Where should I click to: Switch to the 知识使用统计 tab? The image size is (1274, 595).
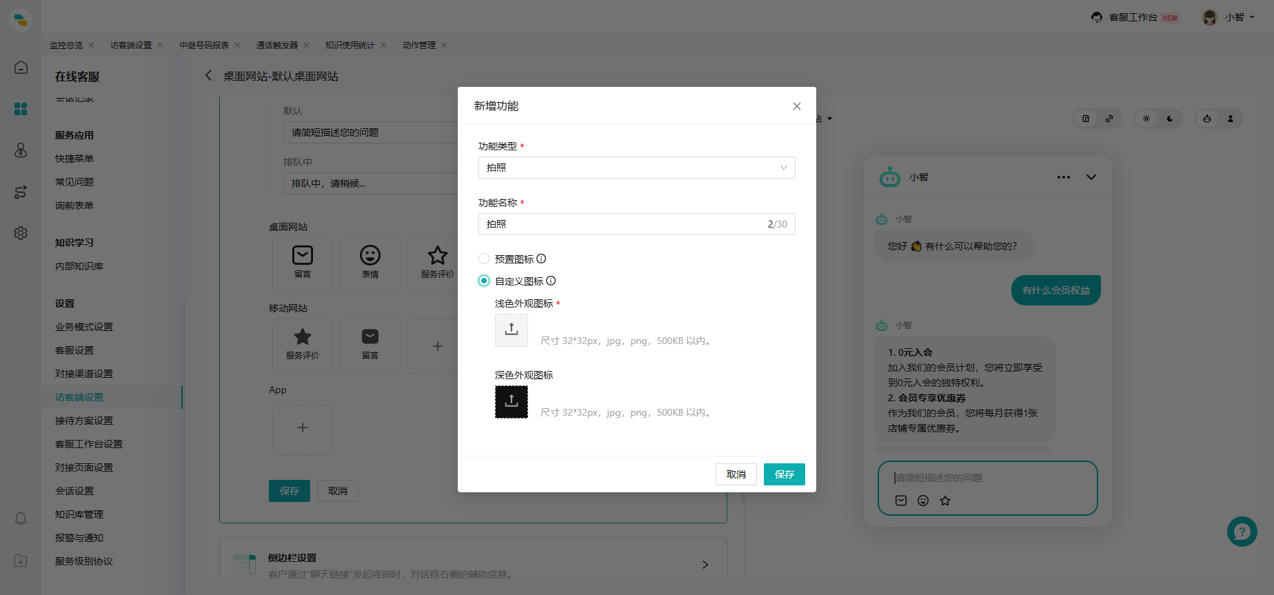[350, 45]
